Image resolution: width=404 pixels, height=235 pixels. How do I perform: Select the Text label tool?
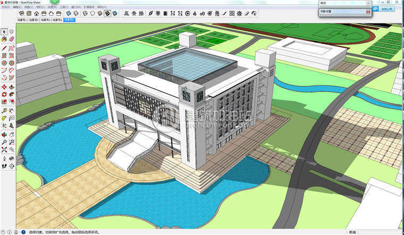12,118
